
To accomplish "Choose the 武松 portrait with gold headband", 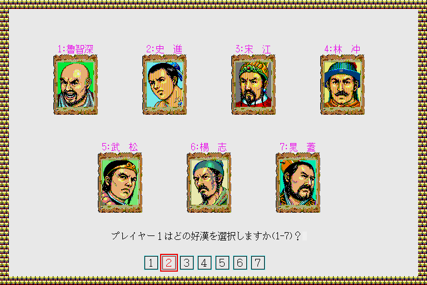I will click(120, 183).
